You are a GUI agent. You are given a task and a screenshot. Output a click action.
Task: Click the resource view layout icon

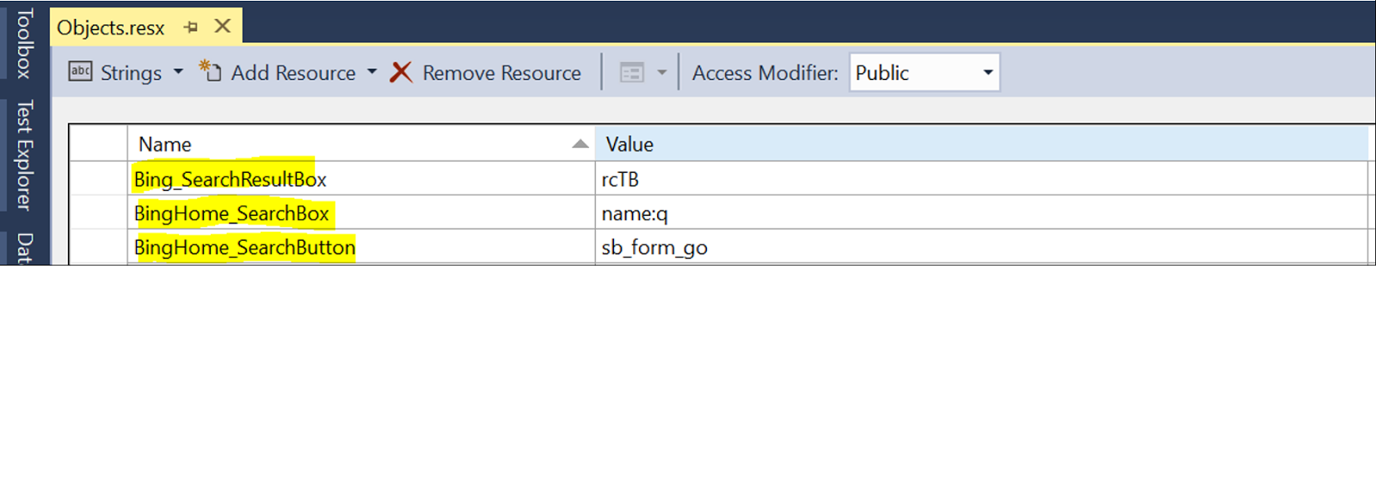click(x=632, y=72)
